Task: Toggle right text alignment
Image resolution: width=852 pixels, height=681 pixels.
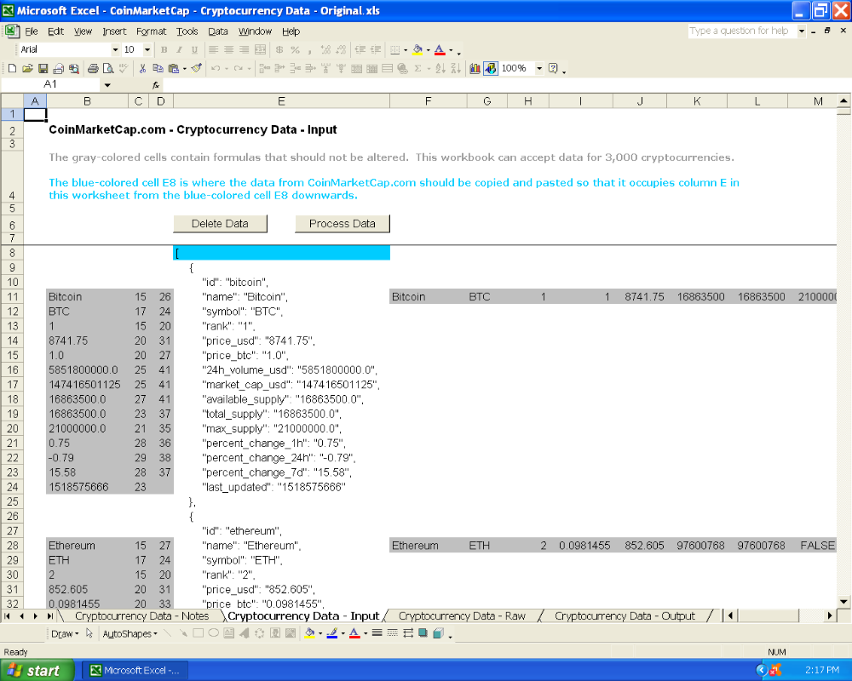Action: pos(244,50)
